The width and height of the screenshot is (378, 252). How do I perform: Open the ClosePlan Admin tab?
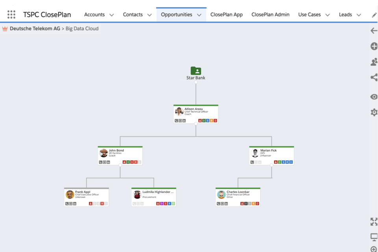pos(271,15)
